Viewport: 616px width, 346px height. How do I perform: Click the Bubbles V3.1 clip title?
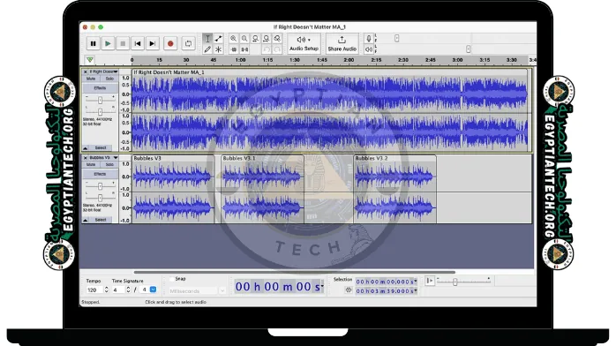(239, 158)
